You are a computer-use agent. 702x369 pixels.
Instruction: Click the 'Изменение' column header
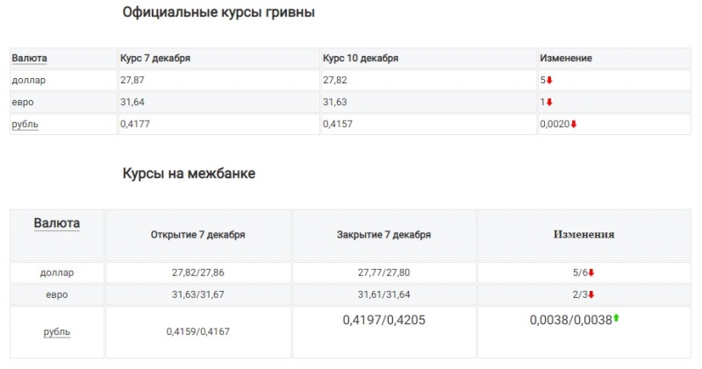click(x=566, y=59)
